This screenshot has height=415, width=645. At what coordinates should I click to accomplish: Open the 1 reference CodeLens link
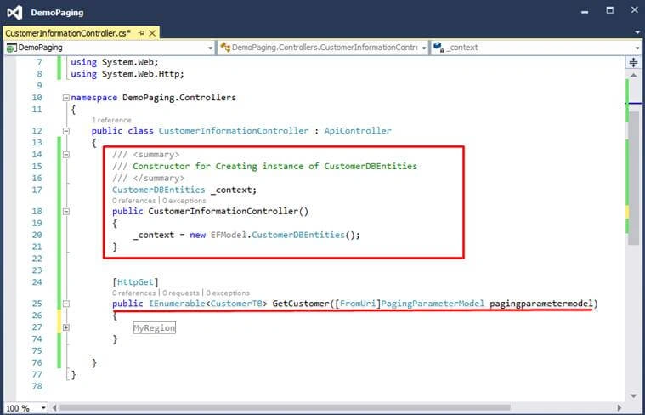(111, 120)
